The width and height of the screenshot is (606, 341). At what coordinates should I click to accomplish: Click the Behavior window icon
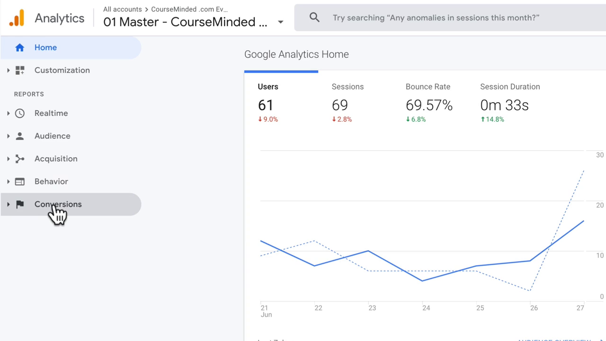click(20, 181)
